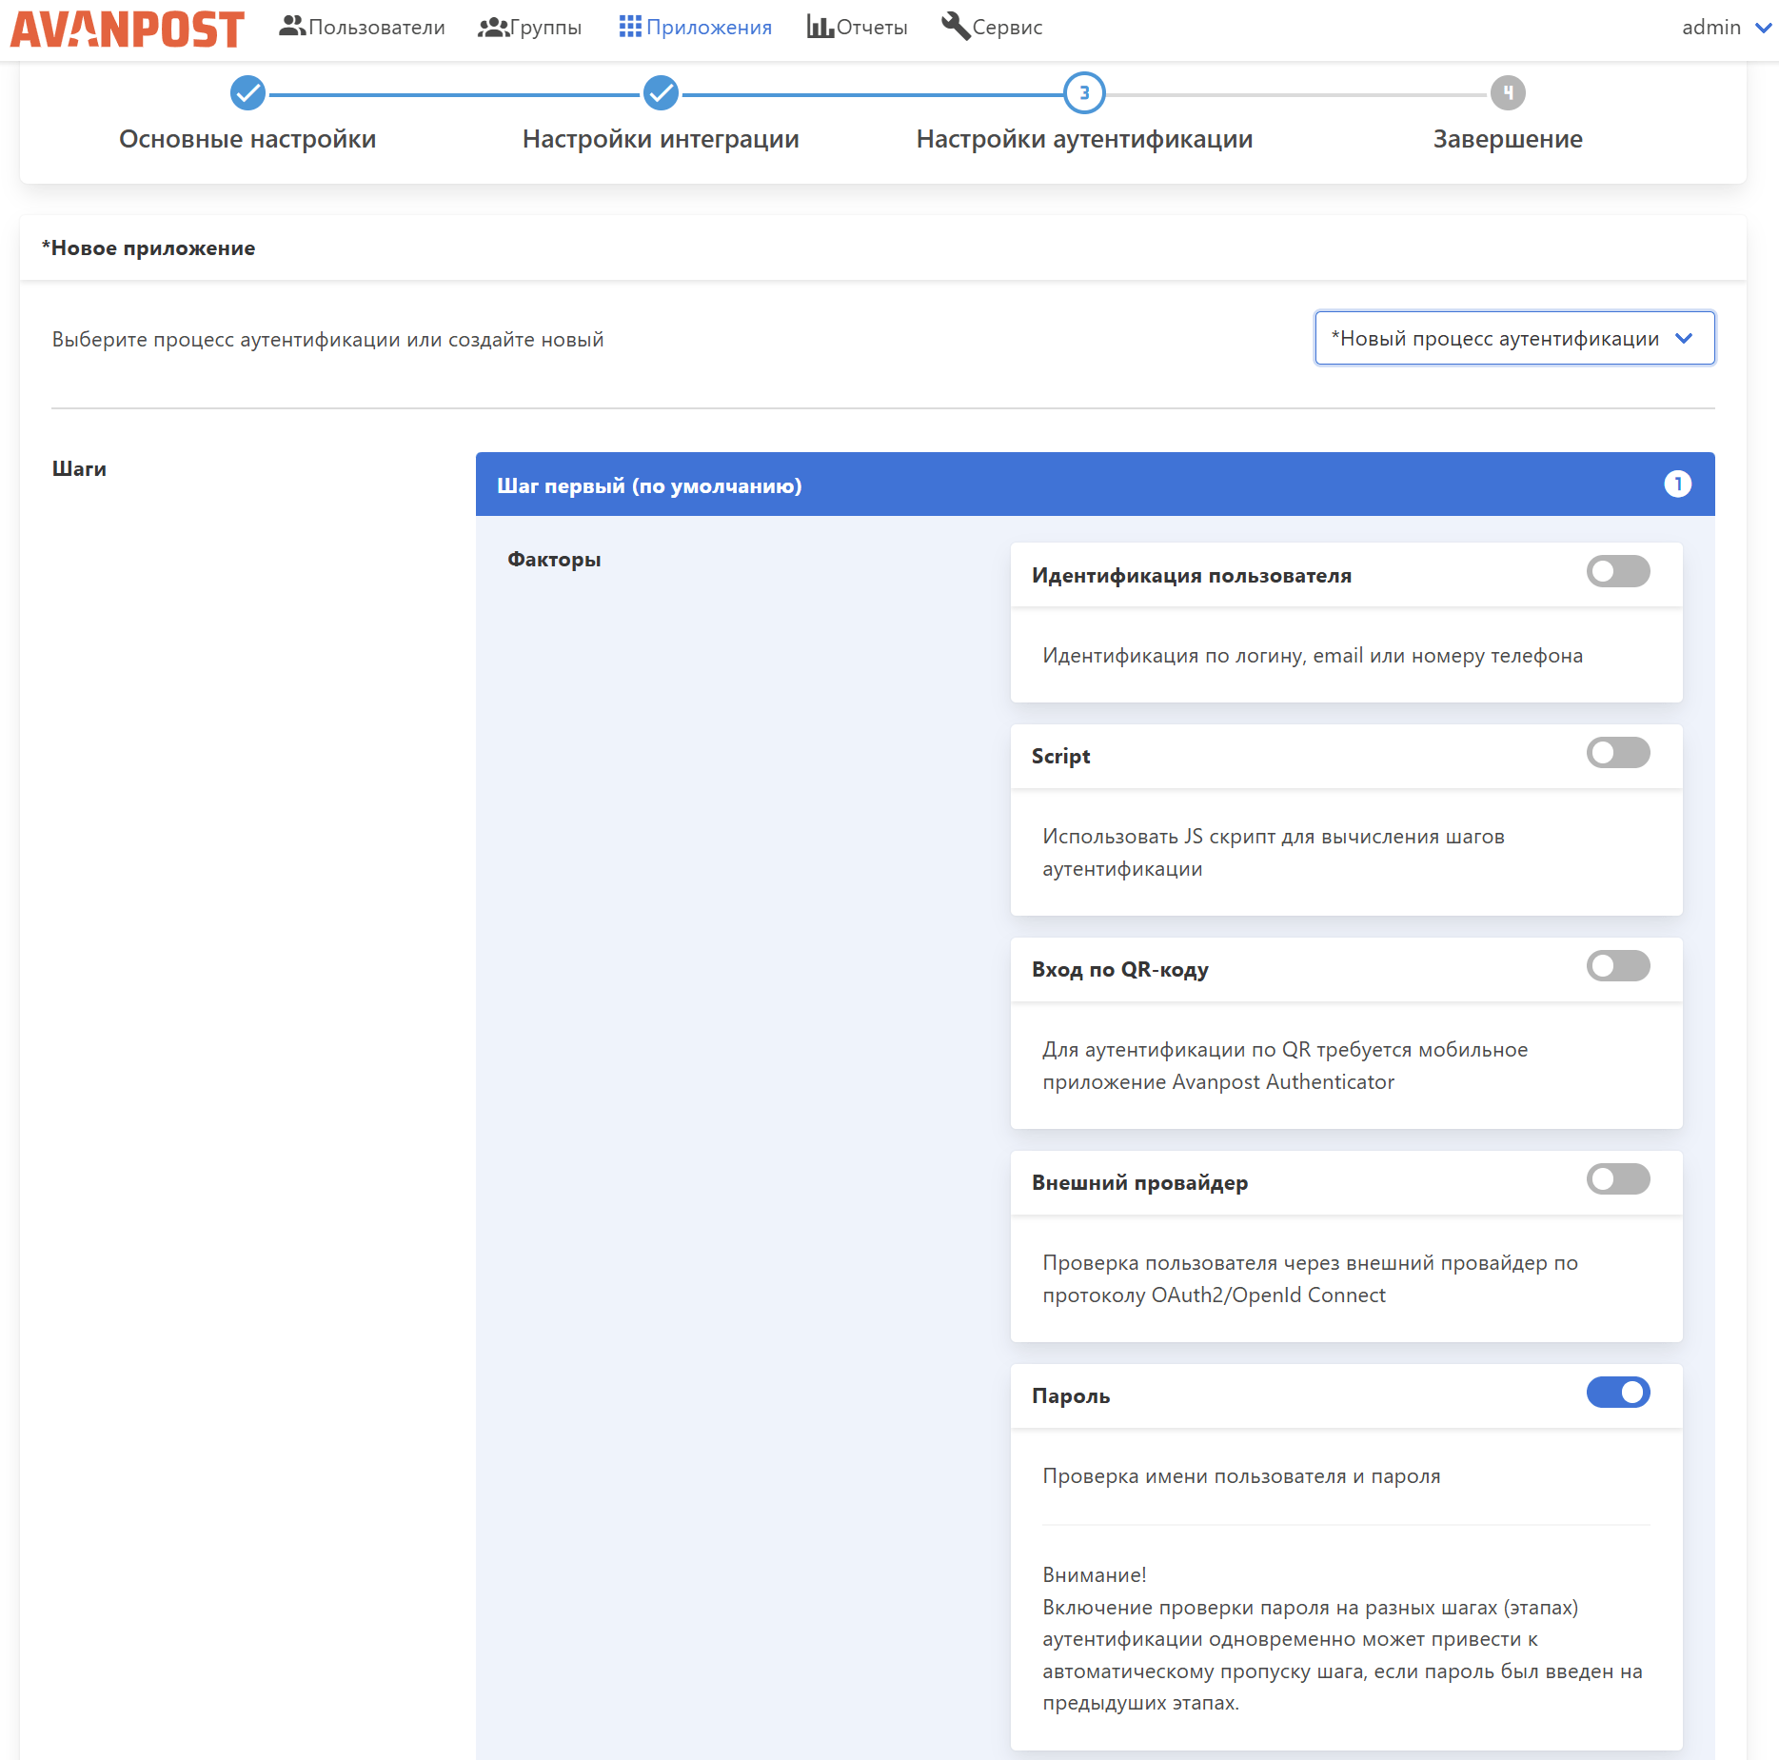Open the admin menu chevron
This screenshot has width=1779, height=1760.
coord(1763,28)
